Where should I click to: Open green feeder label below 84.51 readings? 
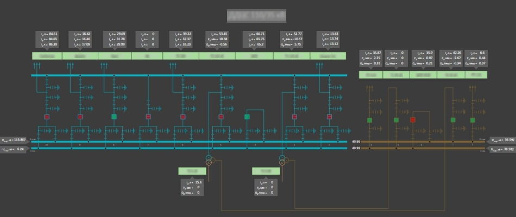[x=47, y=56]
